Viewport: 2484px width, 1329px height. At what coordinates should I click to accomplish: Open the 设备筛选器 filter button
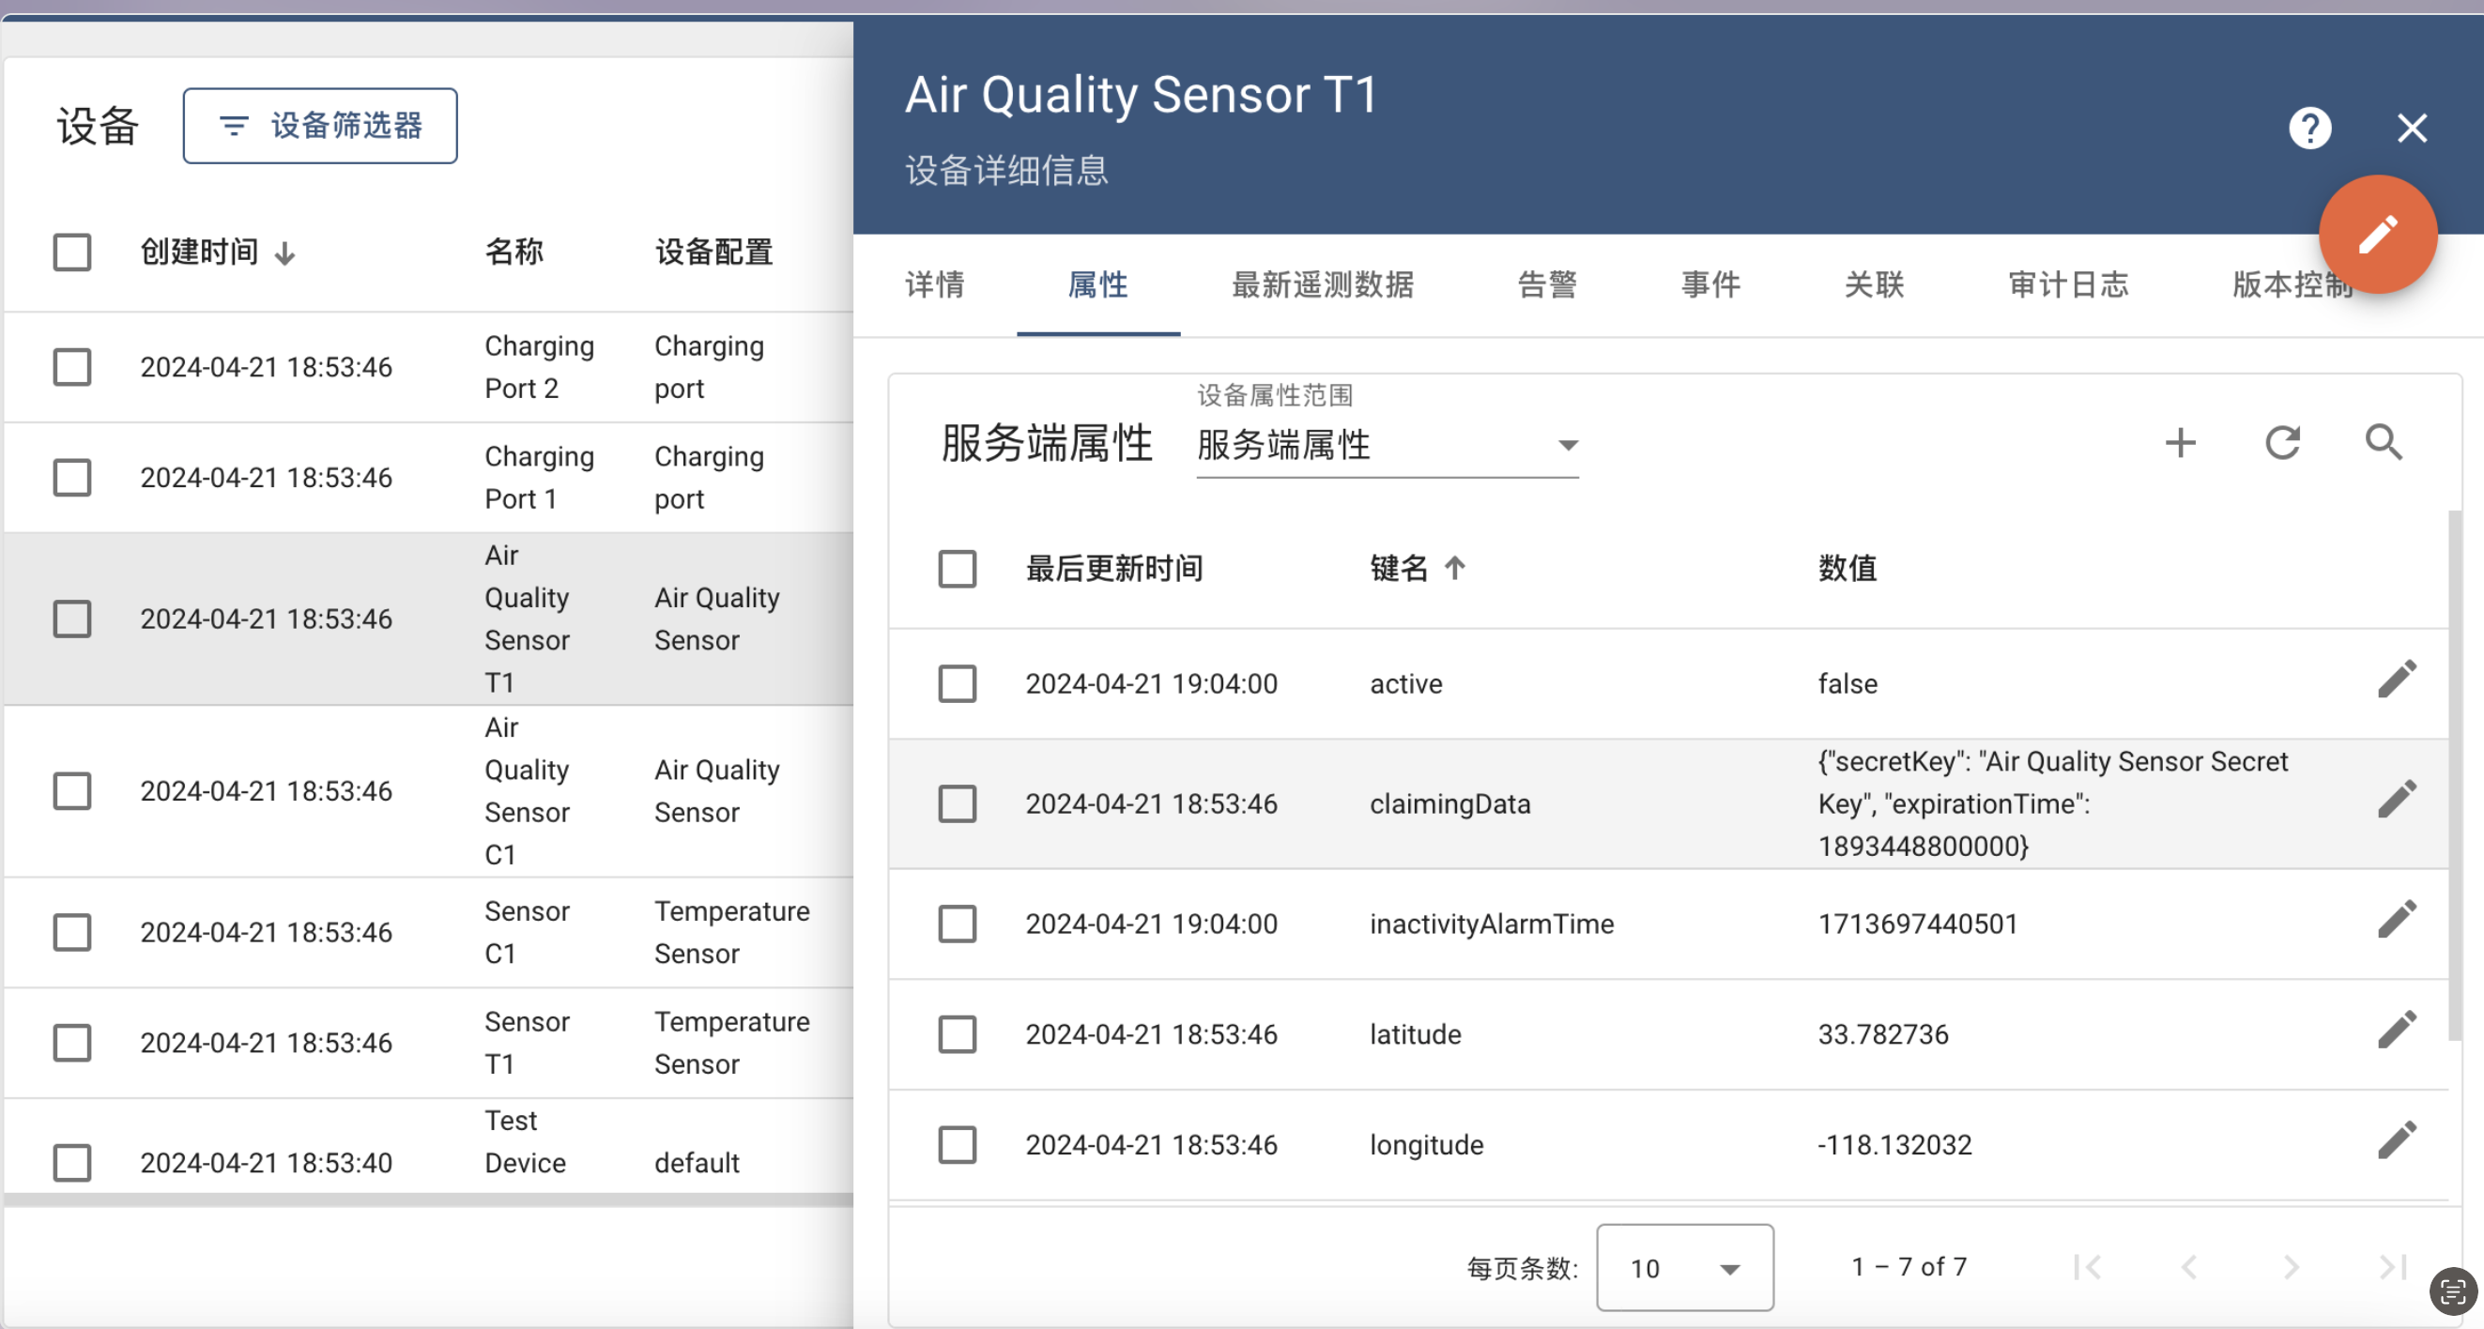(320, 127)
